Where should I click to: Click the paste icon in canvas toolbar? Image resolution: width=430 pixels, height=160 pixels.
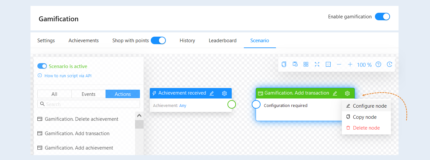click(295, 64)
